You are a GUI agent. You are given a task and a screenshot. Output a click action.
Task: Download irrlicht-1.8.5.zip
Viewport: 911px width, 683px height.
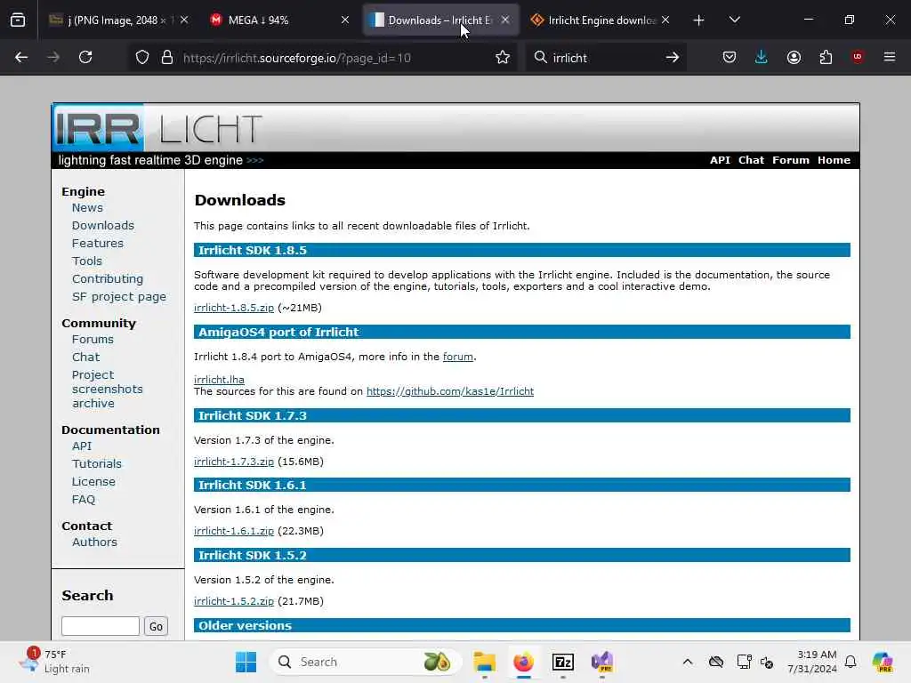[234, 308]
